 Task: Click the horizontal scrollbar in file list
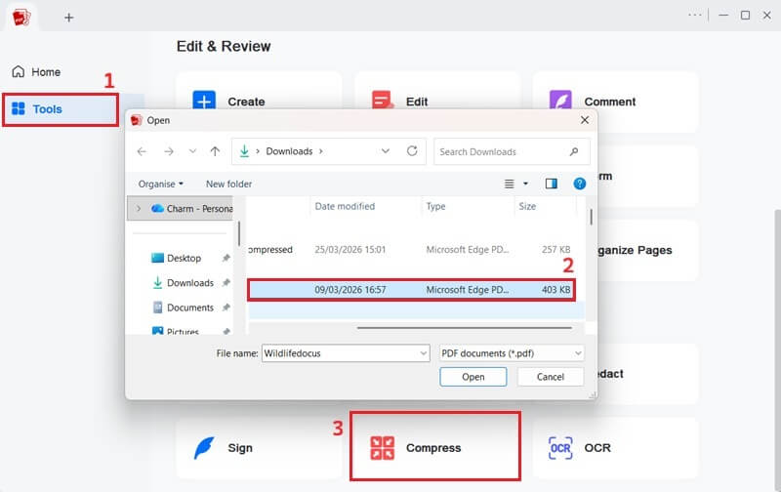[x=465, y=328]
